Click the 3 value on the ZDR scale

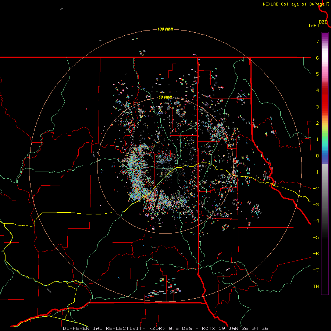tap(317, 107)
